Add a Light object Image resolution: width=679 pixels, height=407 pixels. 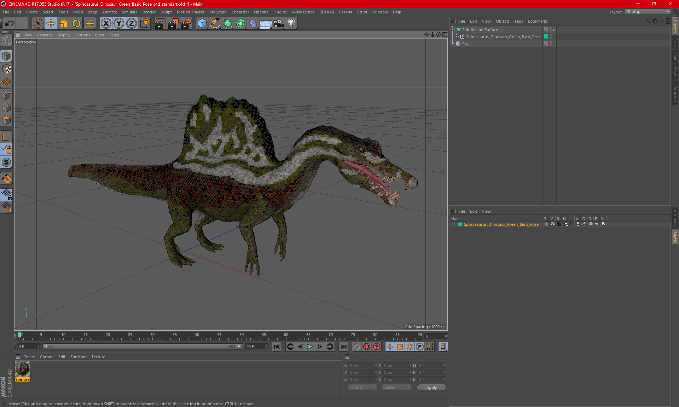291,23
